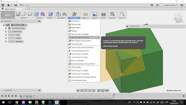Click the Redo arrow

(27, 5)
